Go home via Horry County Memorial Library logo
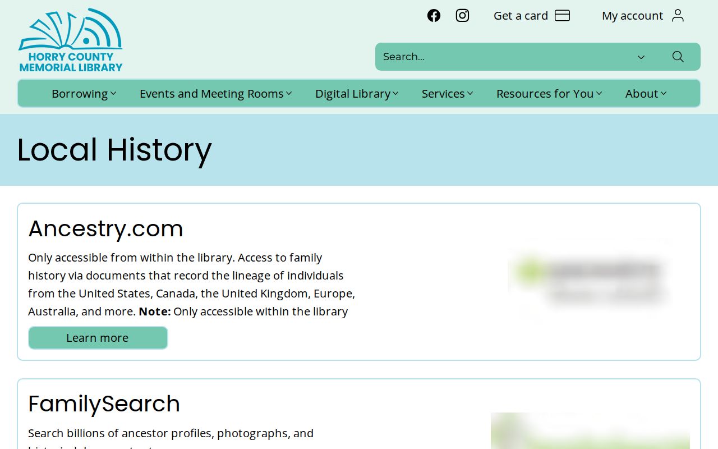The height and width of the screenshot is (449, 718). point(71,40)
